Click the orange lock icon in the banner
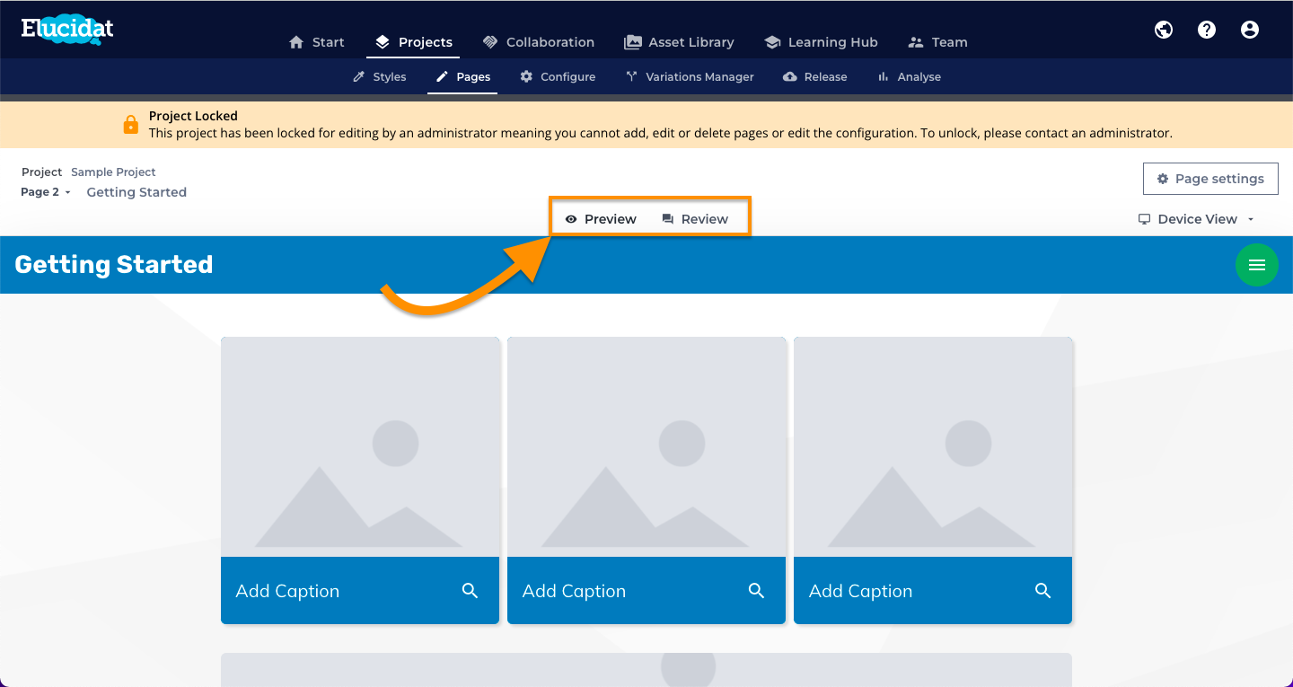Screen dimensions: 1293x687 [x=131, y=124]
